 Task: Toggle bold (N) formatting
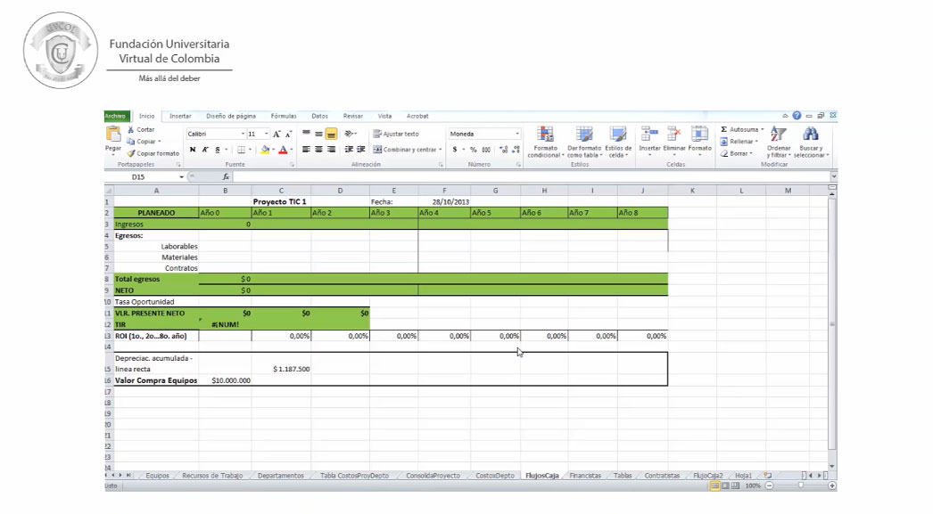pyautogui.click(x=192, y=150)
